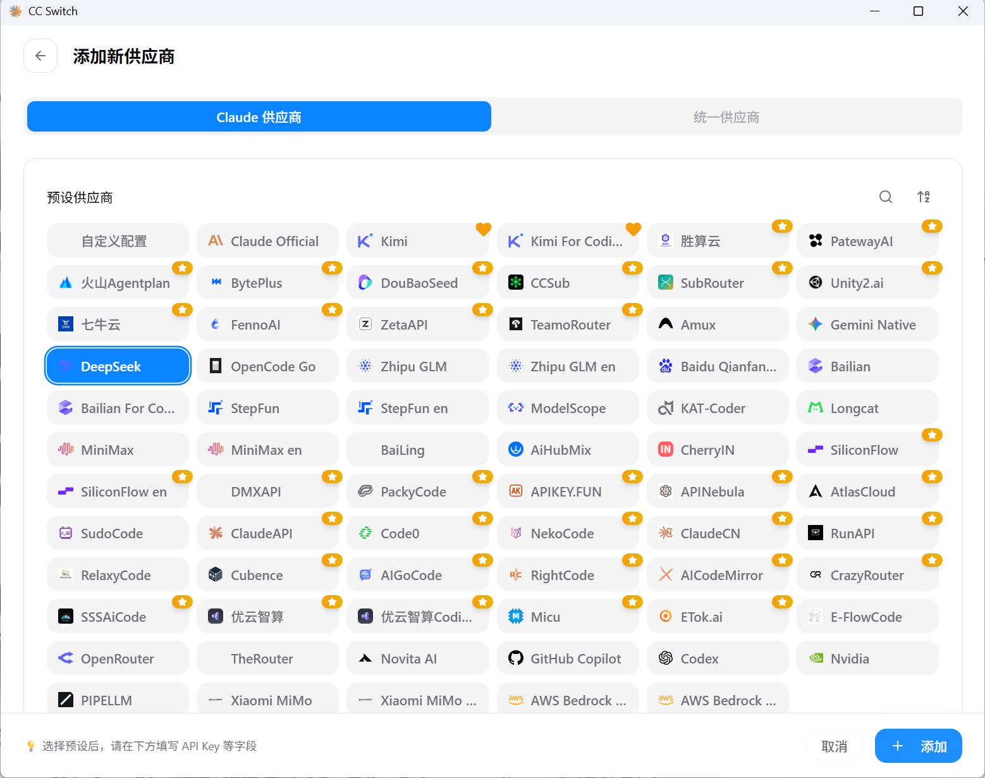Viewport: 985px width, 778px height.
Task: Choose the PackyCode preset
Action: (x=418, y=491)
